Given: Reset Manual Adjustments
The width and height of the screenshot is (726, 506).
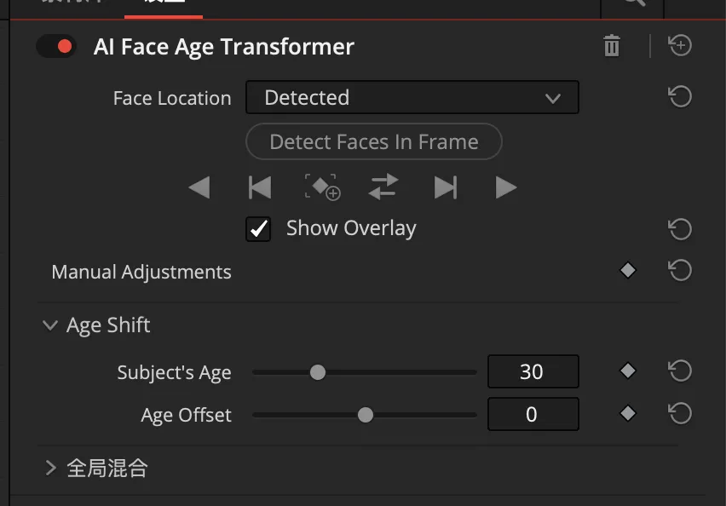Looking at the screenshot, I should [680, 271].
